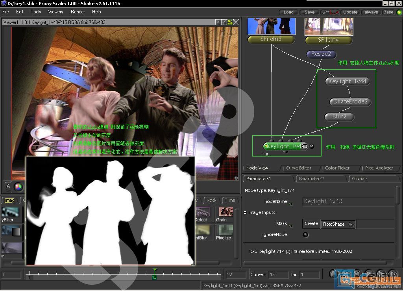Click the green status light next to Base
This screenshot has width=403, height=291.
[399, 12]
